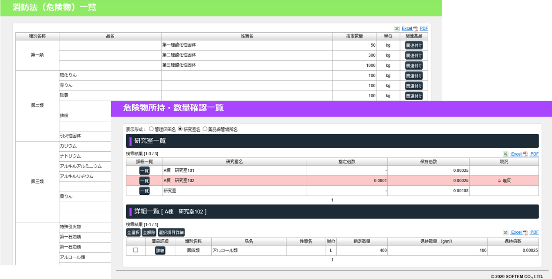
Task: Click the Excel icon above the 消防法 table
Action: tap(397, 28)
